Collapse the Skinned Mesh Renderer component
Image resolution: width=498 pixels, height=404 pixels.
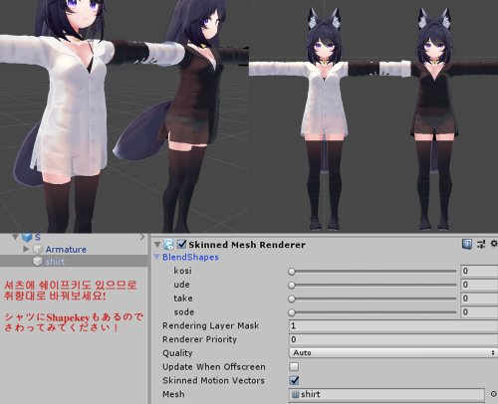click(x=157, y=245)
